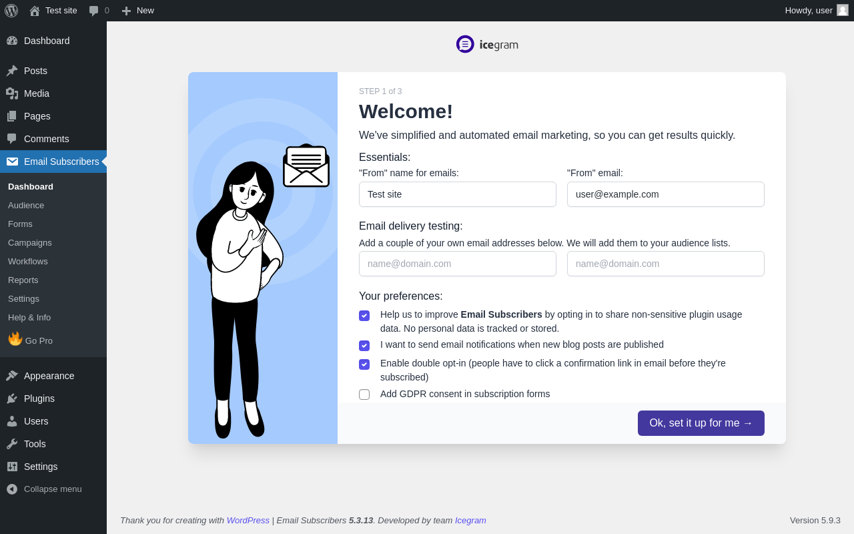Click the second test email address field
The width and height of the screenshot is (854, 534).
(666, 264)
